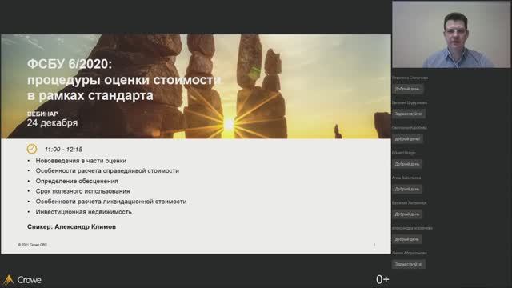
Task: Click the 0+ age rating mark
Action: point(382,279)
